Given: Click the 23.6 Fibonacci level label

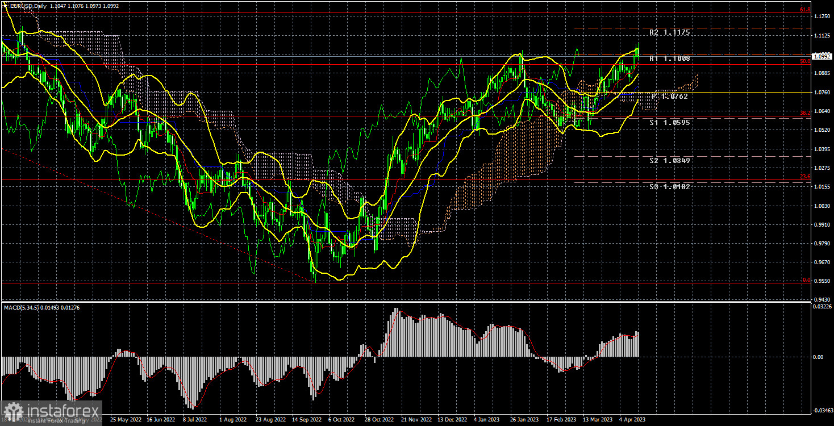Looking at the screenshot, I should coord(805,177).
